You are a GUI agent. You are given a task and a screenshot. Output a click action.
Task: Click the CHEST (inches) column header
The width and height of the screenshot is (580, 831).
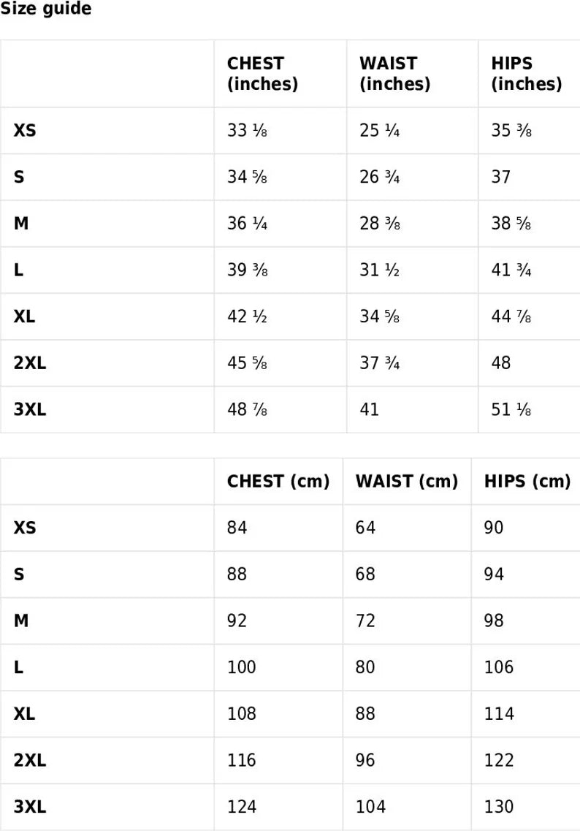(x=262, y=74)
